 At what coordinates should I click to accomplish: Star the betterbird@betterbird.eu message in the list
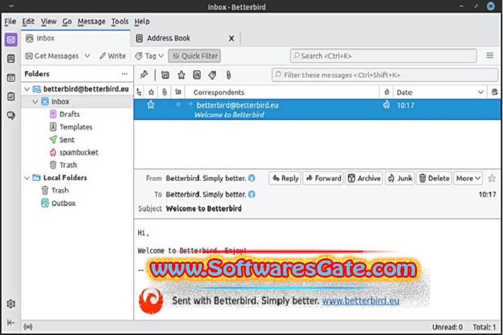[151, 105]
